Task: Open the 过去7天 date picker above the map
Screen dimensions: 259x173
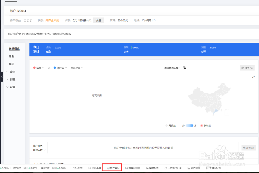Action: 247,68
